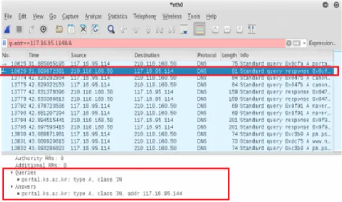The image size is (342, 202).
Task: Stop the running packet capture
Action: click(19, 29)
